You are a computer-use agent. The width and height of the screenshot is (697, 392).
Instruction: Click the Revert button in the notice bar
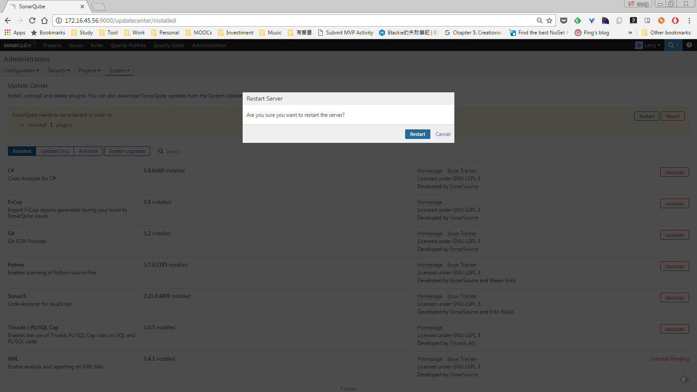tap(673, 116)
